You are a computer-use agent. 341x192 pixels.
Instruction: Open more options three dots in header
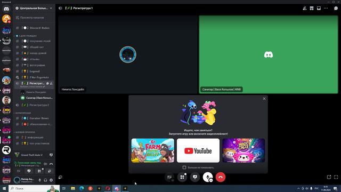(x=326, y=9)
